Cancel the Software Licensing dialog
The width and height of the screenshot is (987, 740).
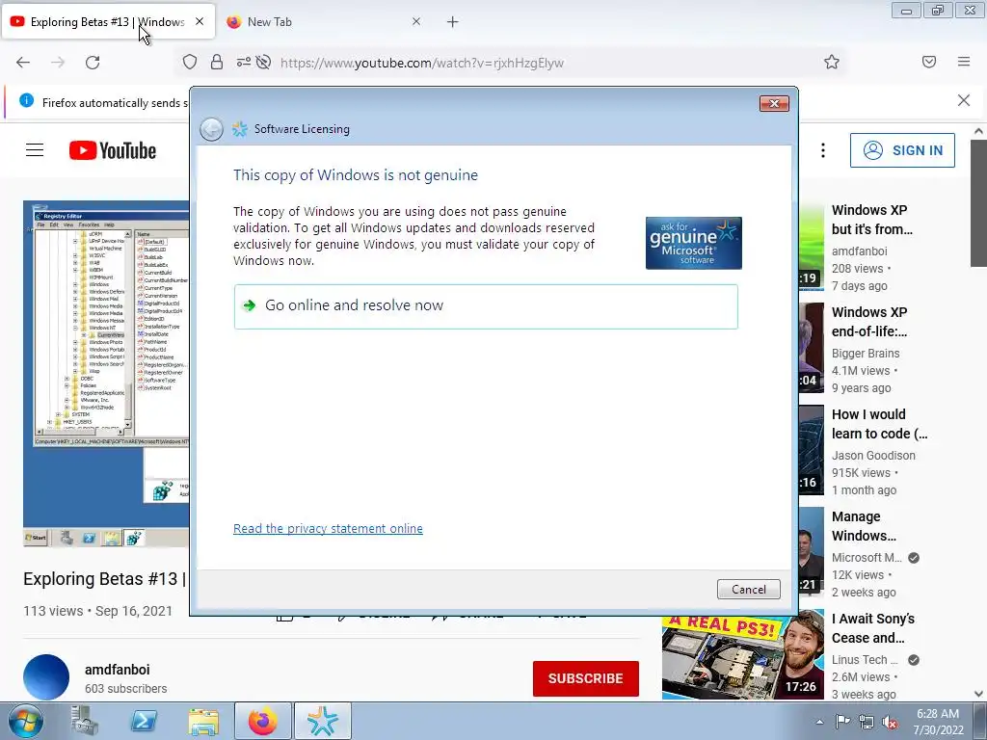point(748,589)
